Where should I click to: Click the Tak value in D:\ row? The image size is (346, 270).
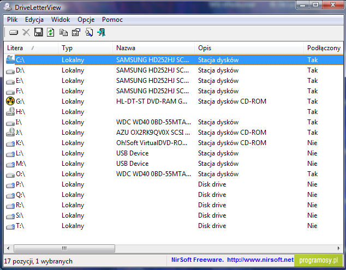pos(313,70)
